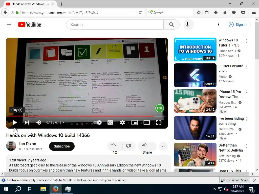Start voice search with microphone icon

187,25
